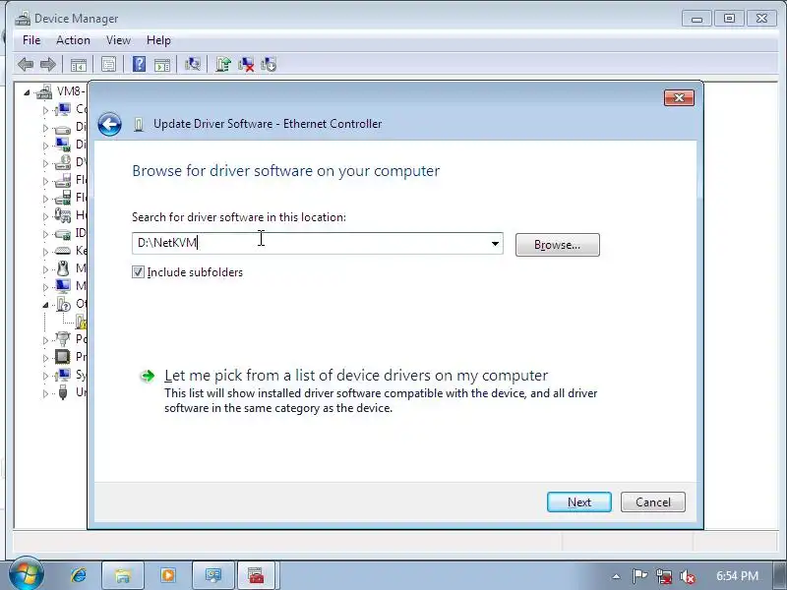Expand the Computer tree node

(45, 110)
